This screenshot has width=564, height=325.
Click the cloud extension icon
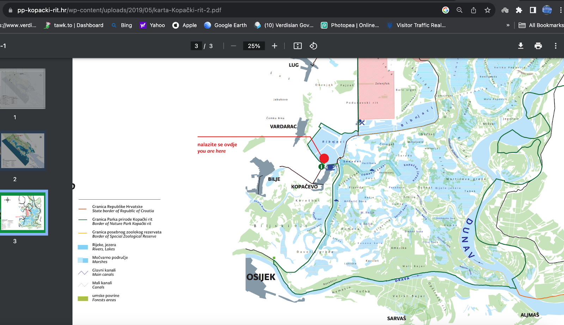pos(505,10)
